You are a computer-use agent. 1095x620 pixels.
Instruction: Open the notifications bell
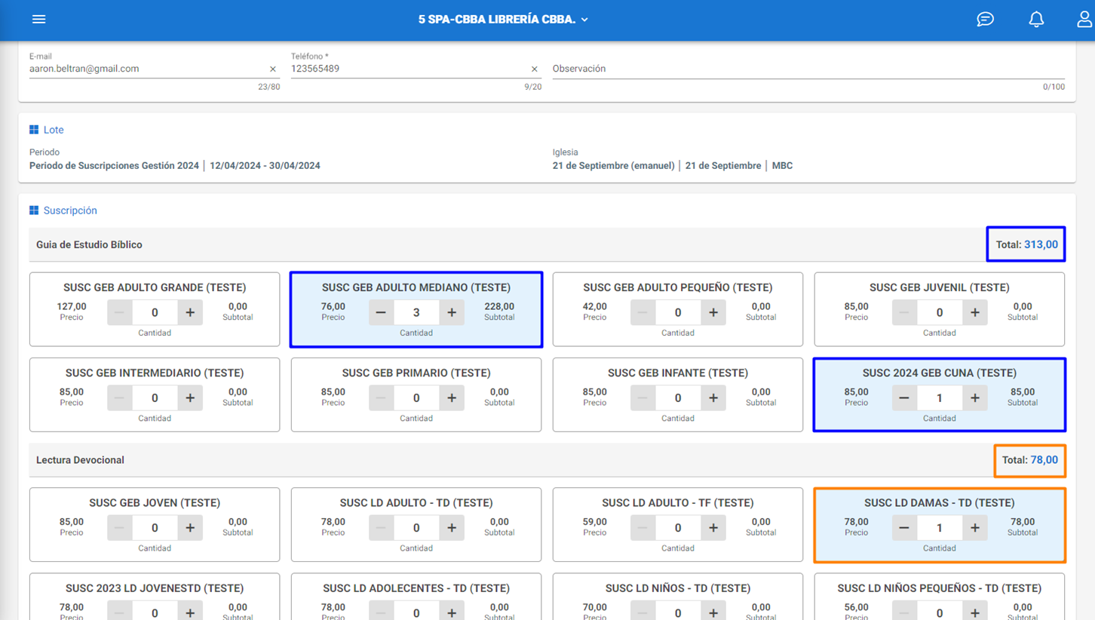[1036, 20]
